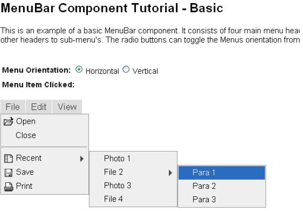The width and height of the screenshot is (303, 211).
Task: Open the Edit menu
Action: click(39, 107)
